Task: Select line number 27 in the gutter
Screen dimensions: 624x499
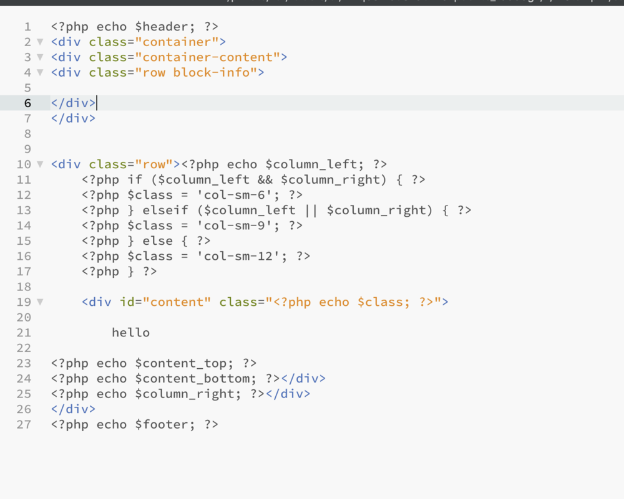Action: tap(24, 425)
